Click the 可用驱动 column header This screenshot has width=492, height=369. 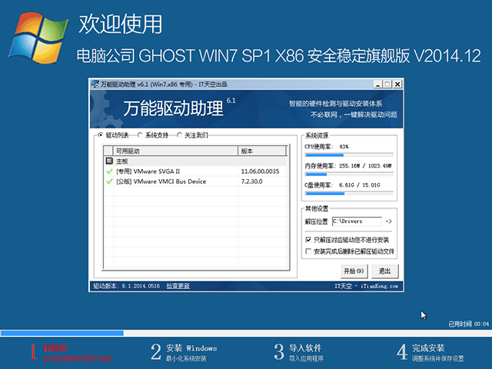click(175, 151)
